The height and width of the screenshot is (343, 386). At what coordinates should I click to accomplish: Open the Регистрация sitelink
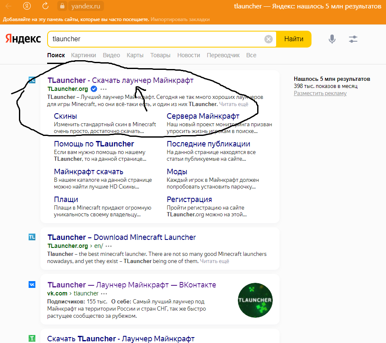pos(189,199)
